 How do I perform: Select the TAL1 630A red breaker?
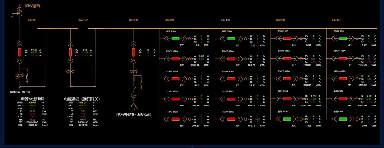(x=287, y=99)
